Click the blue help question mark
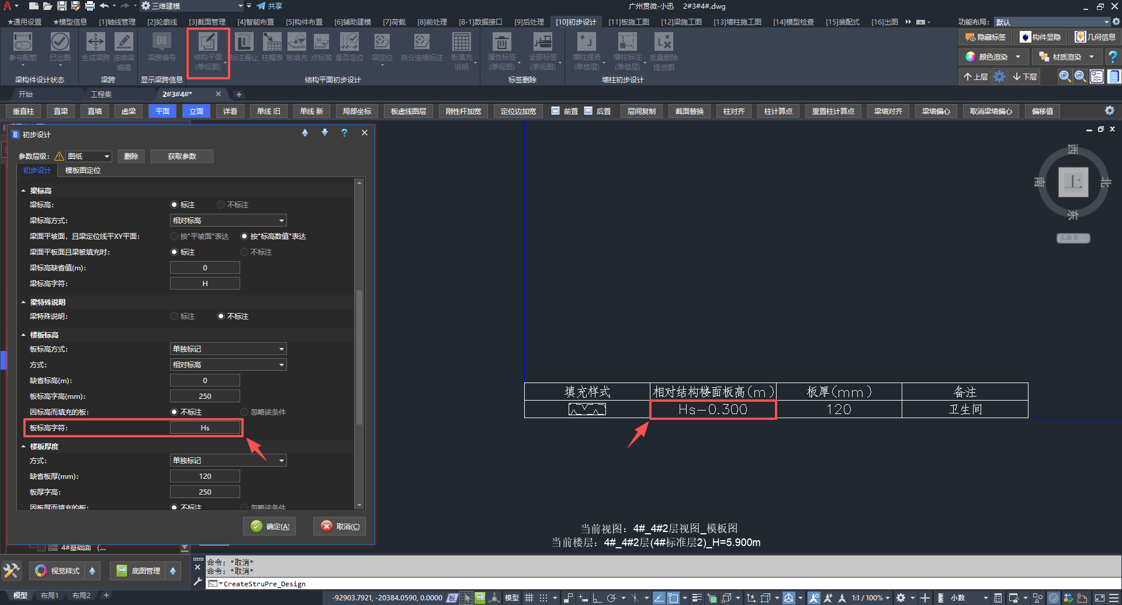The height and width of the screenshot is (605, 1122). pos(1113,57)
